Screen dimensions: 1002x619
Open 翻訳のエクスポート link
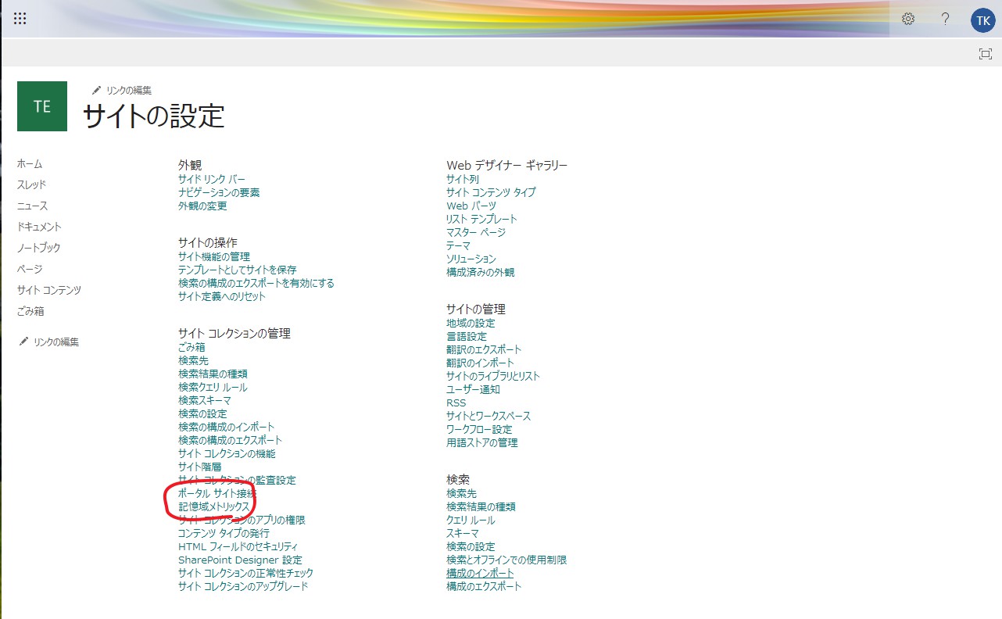point(484,349)
